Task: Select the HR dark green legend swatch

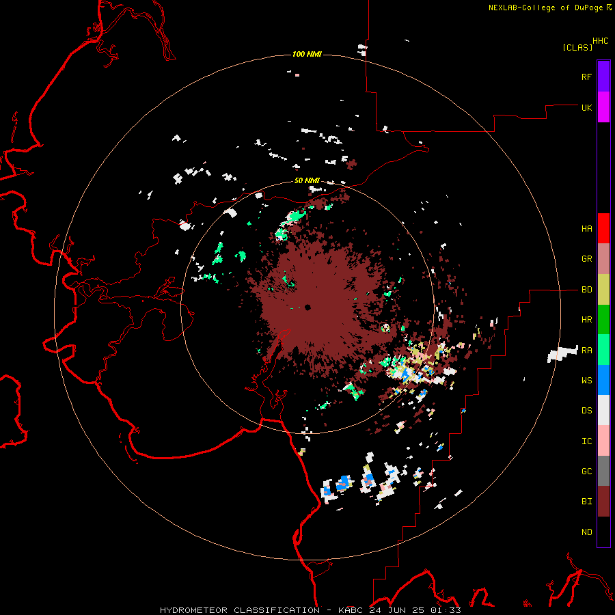Action: click(603, 320)
